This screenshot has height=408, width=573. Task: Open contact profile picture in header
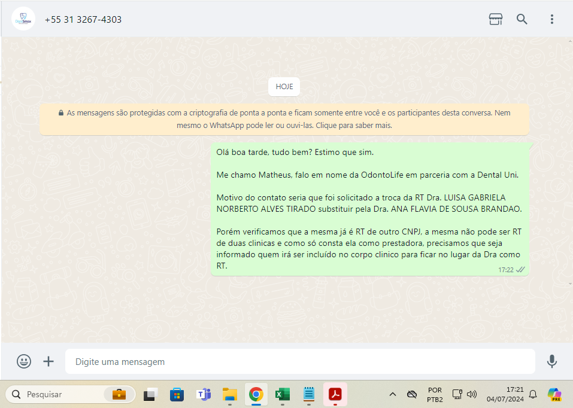click(x=23, y=19)
